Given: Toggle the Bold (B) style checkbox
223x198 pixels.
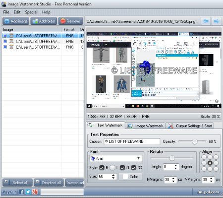Looking at the screenshot, I should click(x=102, y=168).
